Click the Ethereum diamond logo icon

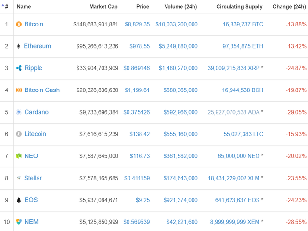click(18, 46)
